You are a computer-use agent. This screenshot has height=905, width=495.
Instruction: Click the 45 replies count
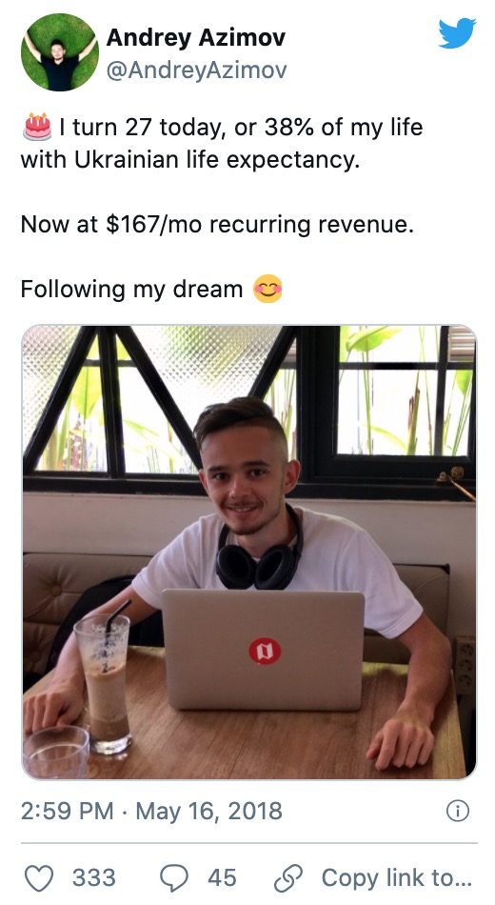click(x=222, y=878)
